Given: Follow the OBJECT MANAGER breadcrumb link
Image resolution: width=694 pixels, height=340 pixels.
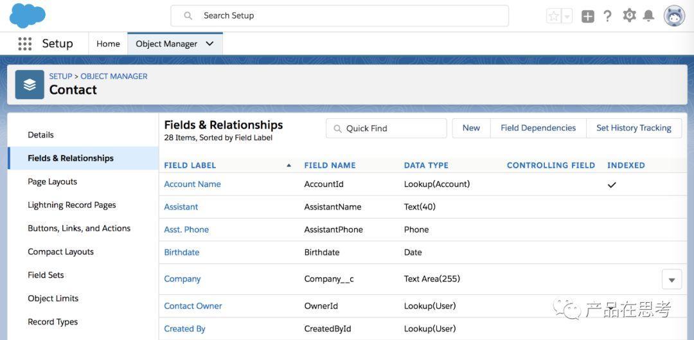Looking at the screenshot, I should click(x=114, y=76).
